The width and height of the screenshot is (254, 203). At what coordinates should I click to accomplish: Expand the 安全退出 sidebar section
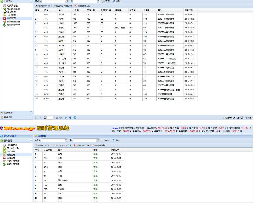pos(31,117)
